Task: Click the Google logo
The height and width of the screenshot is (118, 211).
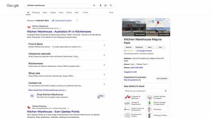Action: 13,6
